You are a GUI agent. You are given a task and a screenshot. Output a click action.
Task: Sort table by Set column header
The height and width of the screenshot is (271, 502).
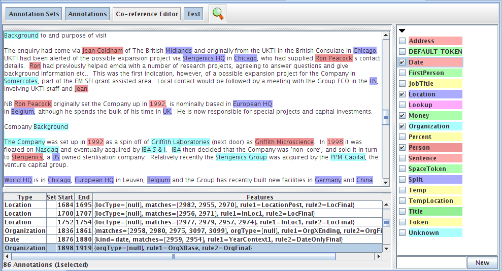click(51, 197)
